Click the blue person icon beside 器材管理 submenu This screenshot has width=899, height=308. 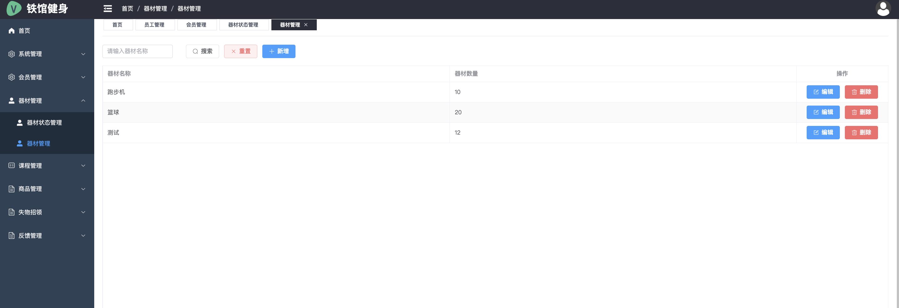tap(20, 144)
